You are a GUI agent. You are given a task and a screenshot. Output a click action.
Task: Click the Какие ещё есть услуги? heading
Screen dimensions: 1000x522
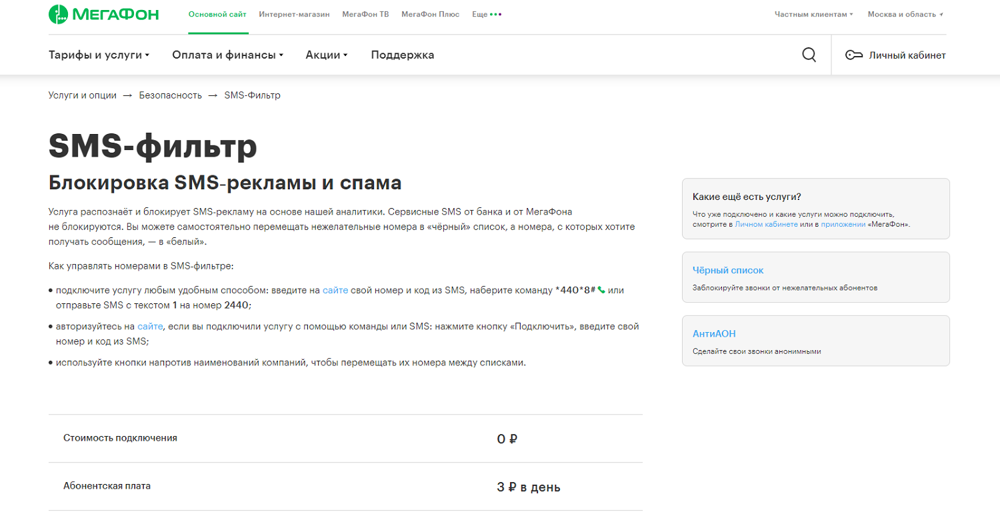coord(747,197)
